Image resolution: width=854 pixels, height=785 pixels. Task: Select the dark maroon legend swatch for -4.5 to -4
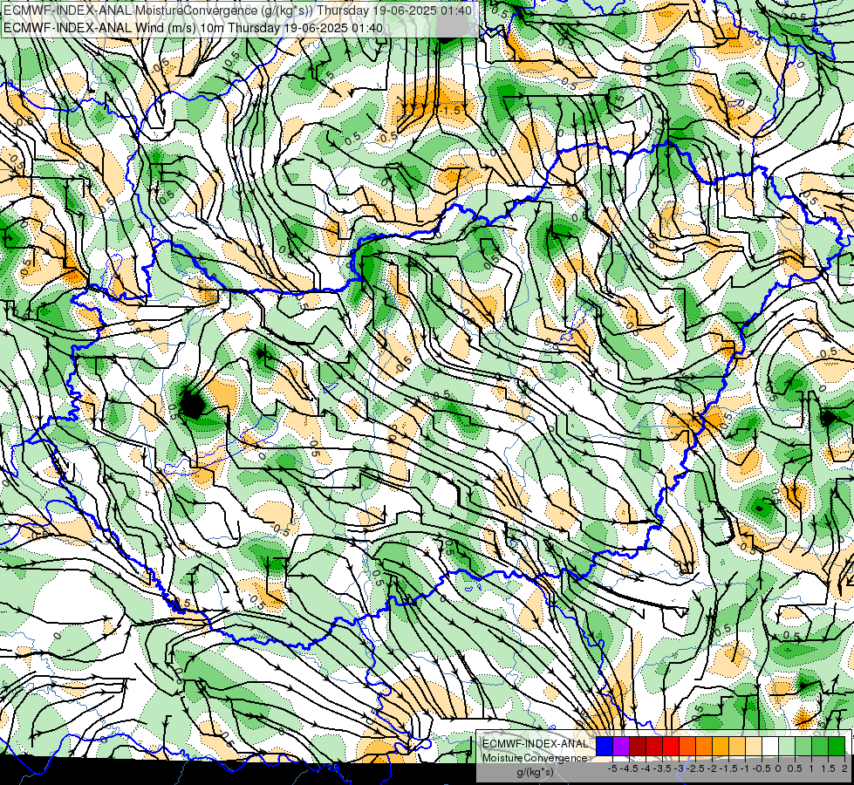tap(638, 746)
